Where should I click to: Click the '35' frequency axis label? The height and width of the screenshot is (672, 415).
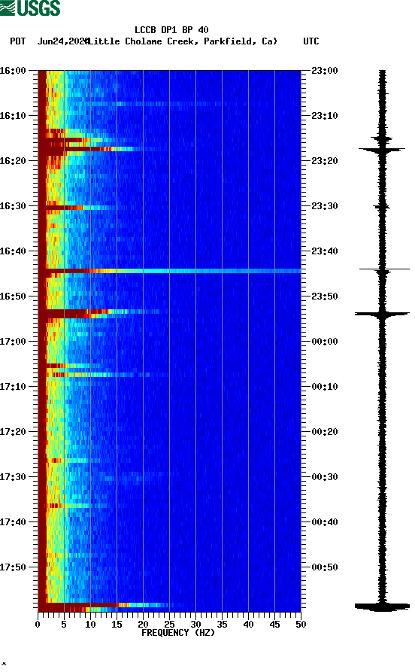[x=222, y=625]
